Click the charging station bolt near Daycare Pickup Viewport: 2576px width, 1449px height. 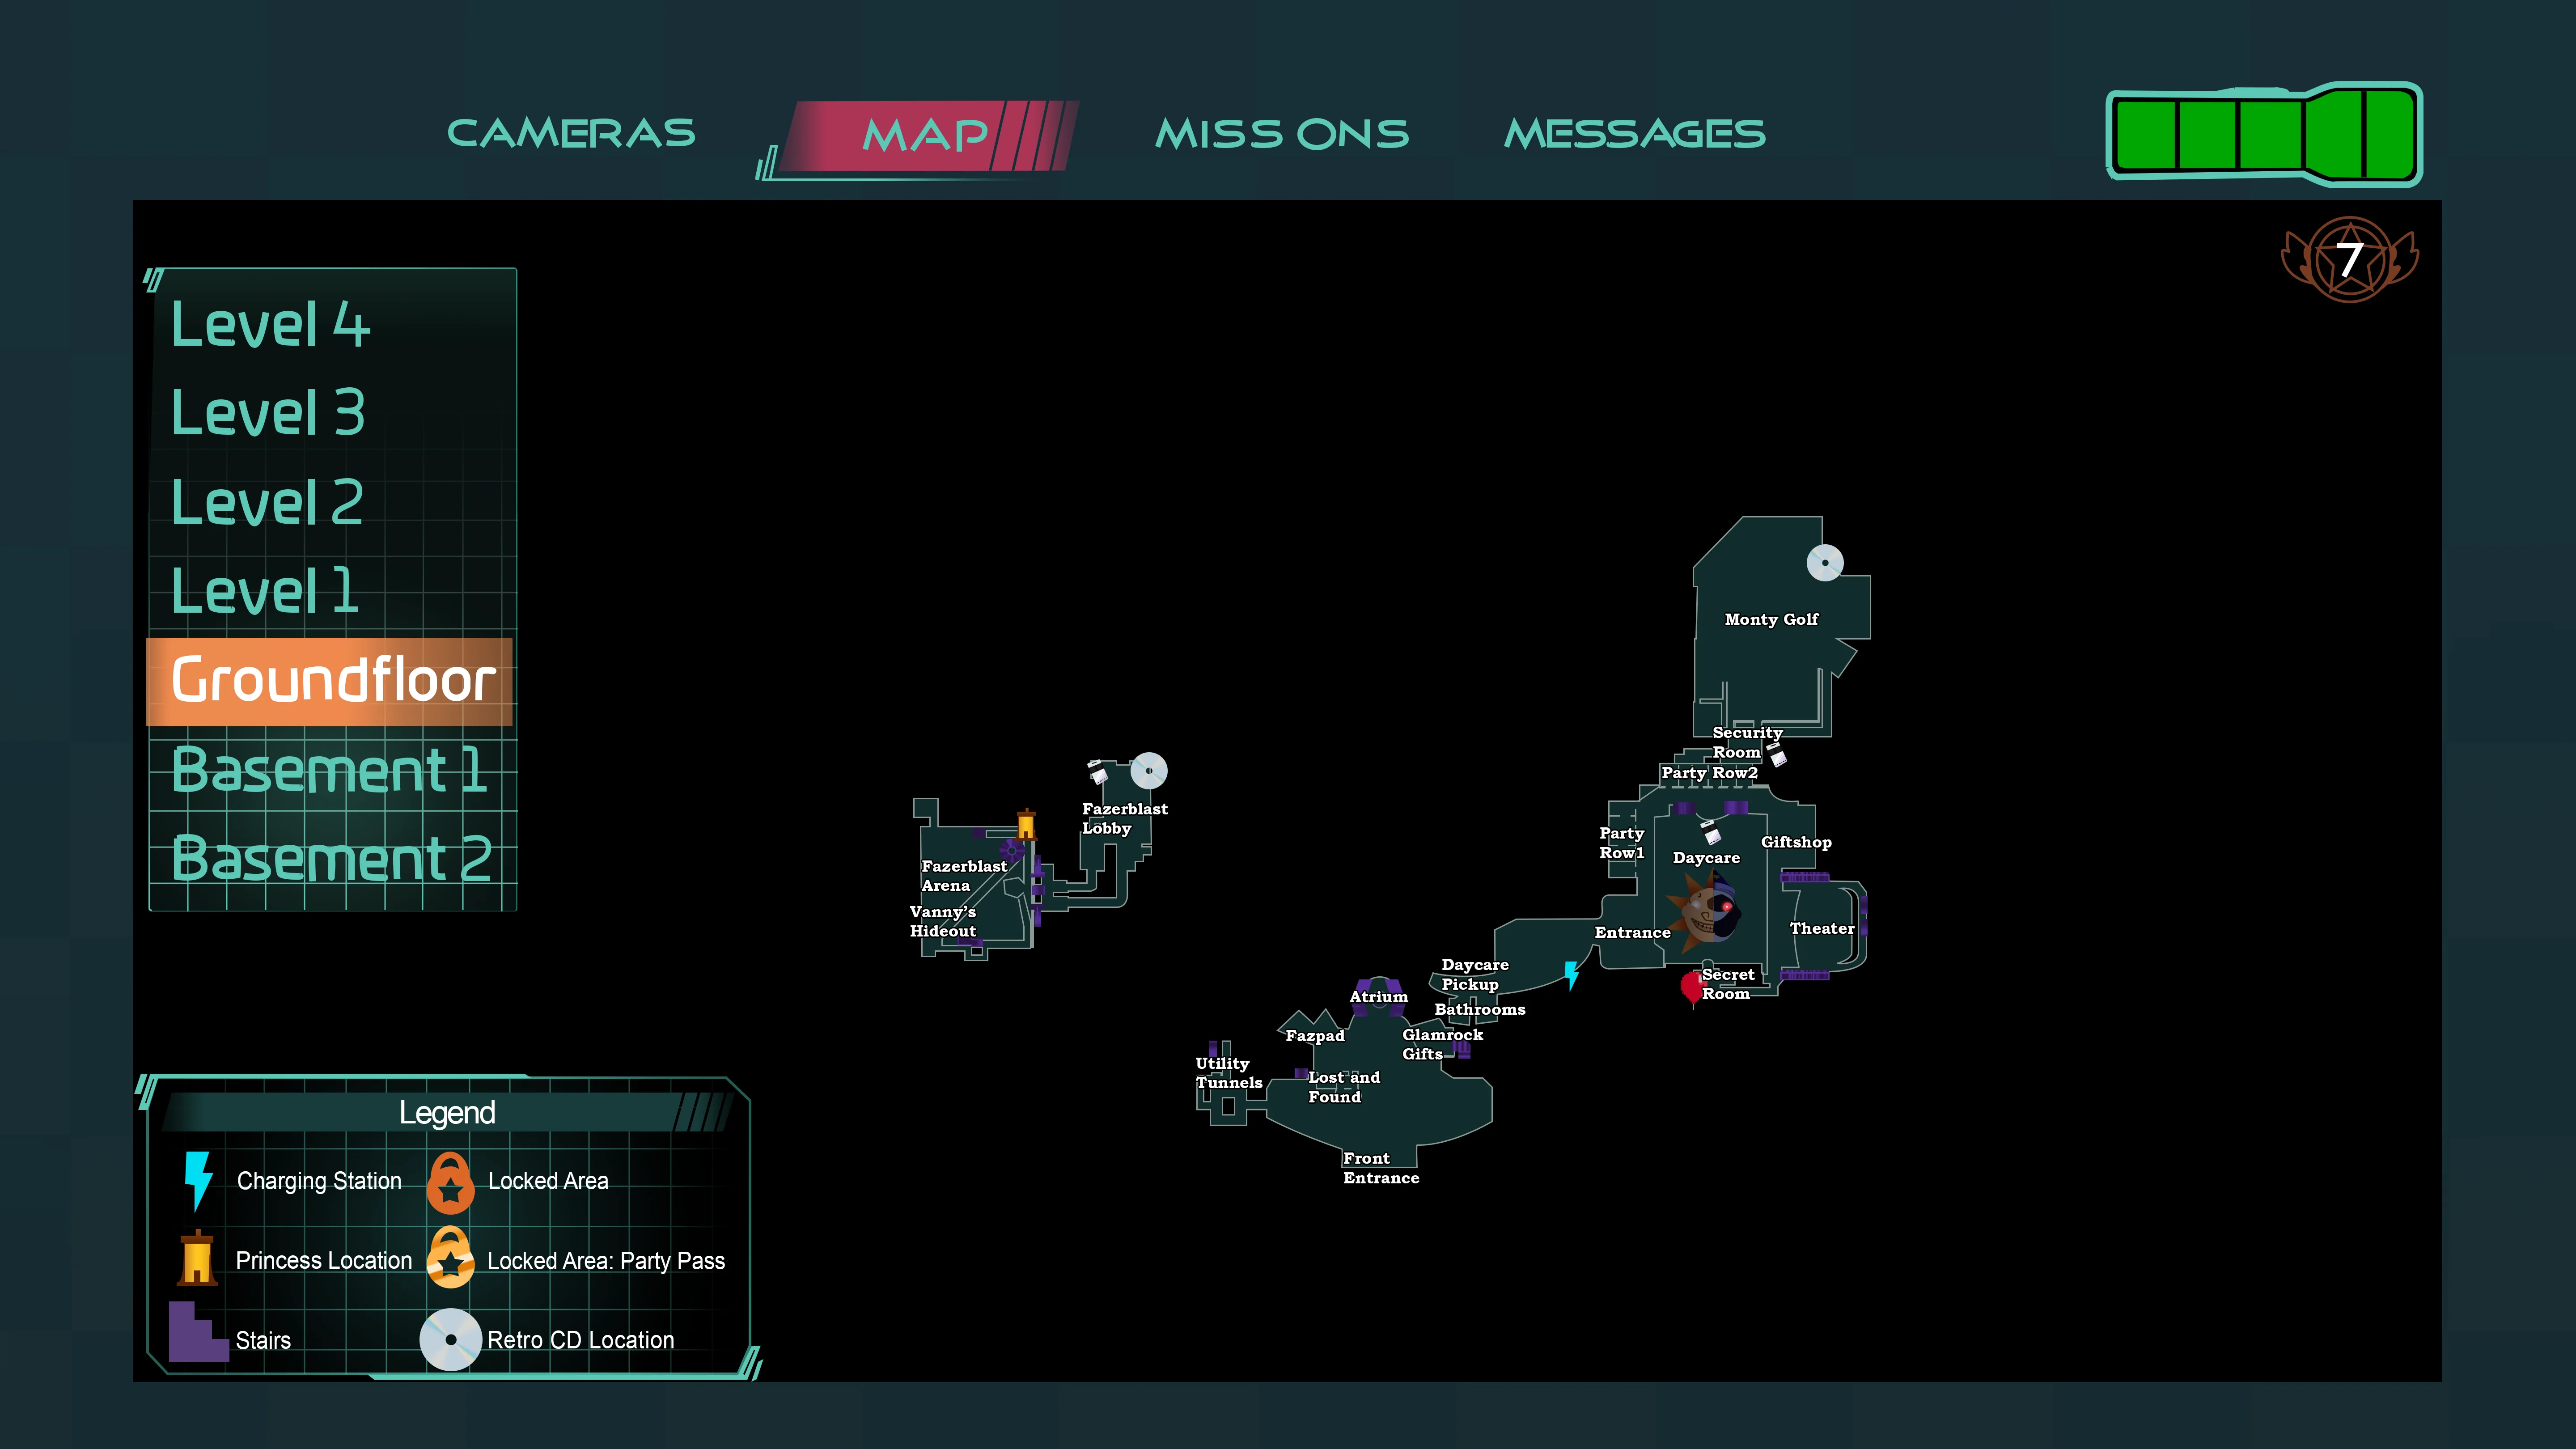(x=1572, y=975)
